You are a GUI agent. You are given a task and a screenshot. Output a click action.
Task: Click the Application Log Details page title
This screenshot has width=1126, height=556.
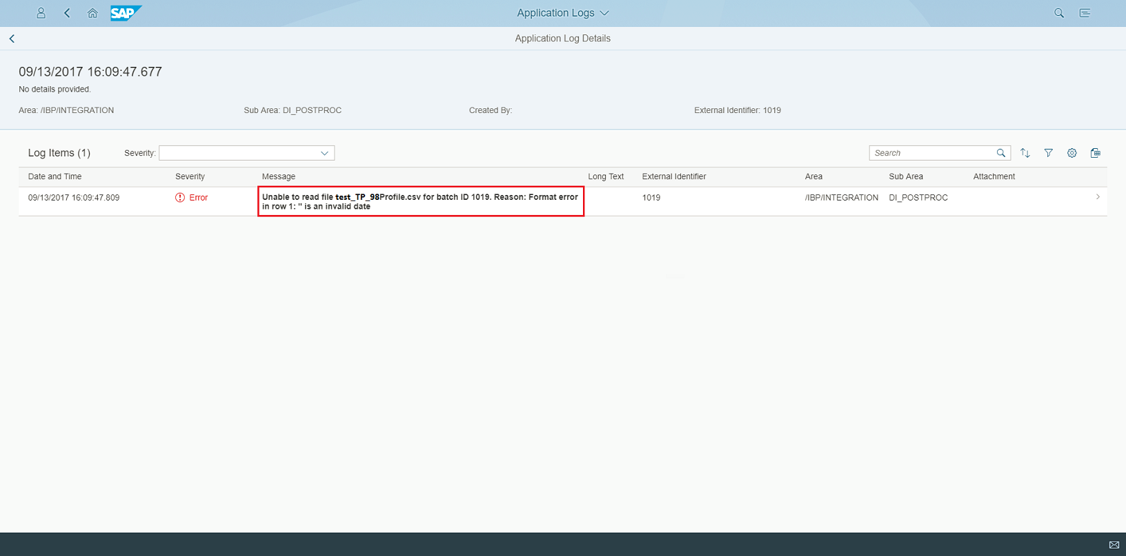tap(563, 39)
